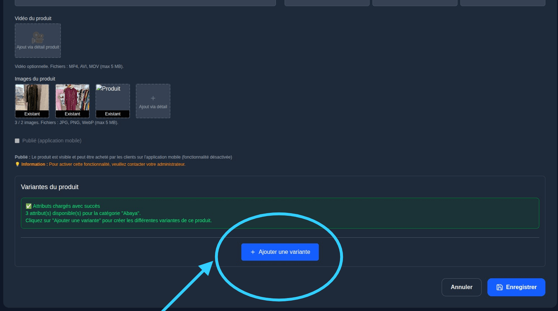Click the camera icon in video upload box
This screenshot has width=558, height=311.
38,37
